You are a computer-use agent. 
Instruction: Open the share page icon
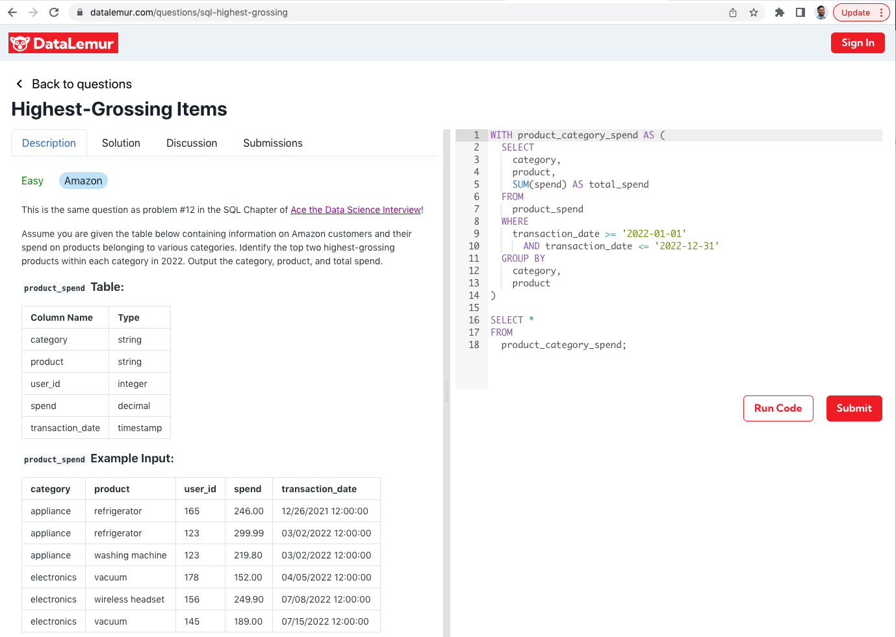(x=733, y=12)
